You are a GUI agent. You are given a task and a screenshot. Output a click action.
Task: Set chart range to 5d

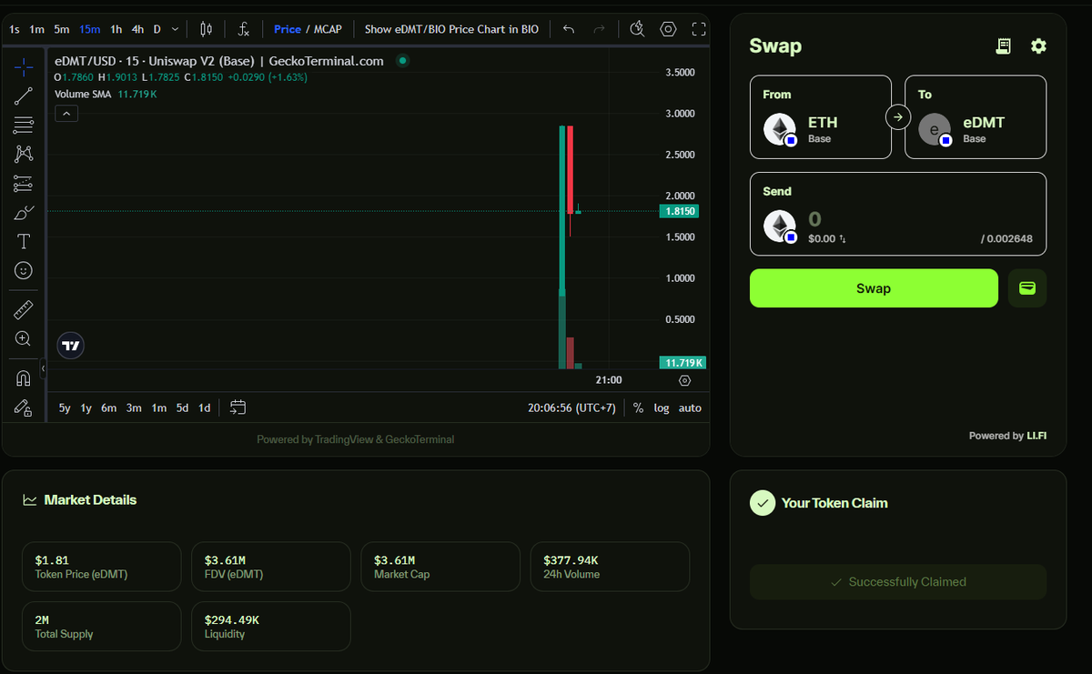[x=182, y=407]
